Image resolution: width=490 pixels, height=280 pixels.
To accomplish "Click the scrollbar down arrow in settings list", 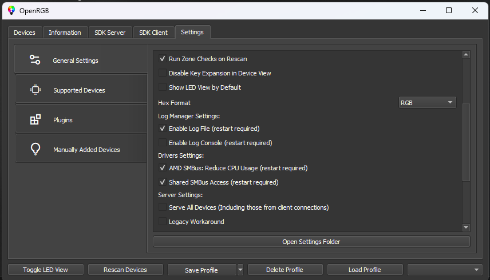I will (466, 227).
